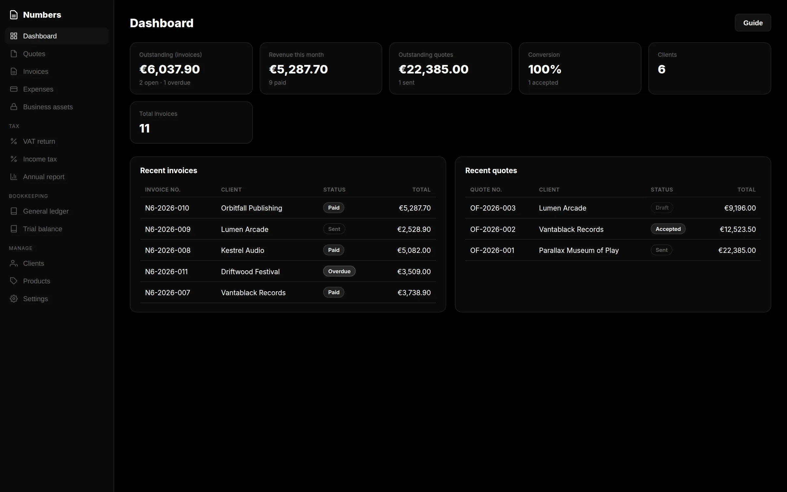Open the Outstanding (invoices) stat card
787x492 pixels.
(x=191, y=68)
